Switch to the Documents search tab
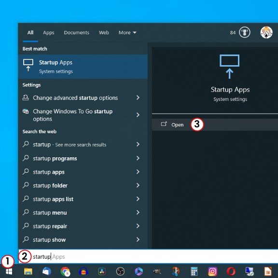Image resolution: width=278 pixels, height=278 pixels. click(77, 33)
